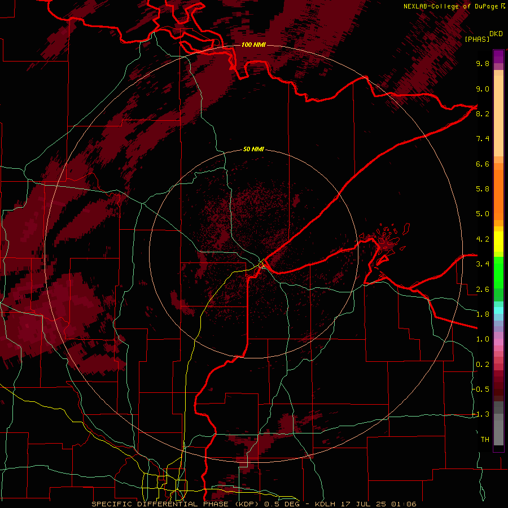The image size is (508, 508).
Task: Click the 1.0 legend value
Action: pyautogui.click(x=483, y=339)
